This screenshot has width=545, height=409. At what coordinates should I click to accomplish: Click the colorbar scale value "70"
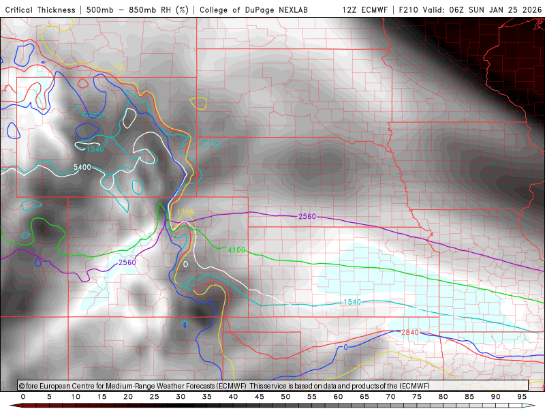coord(390,397)
